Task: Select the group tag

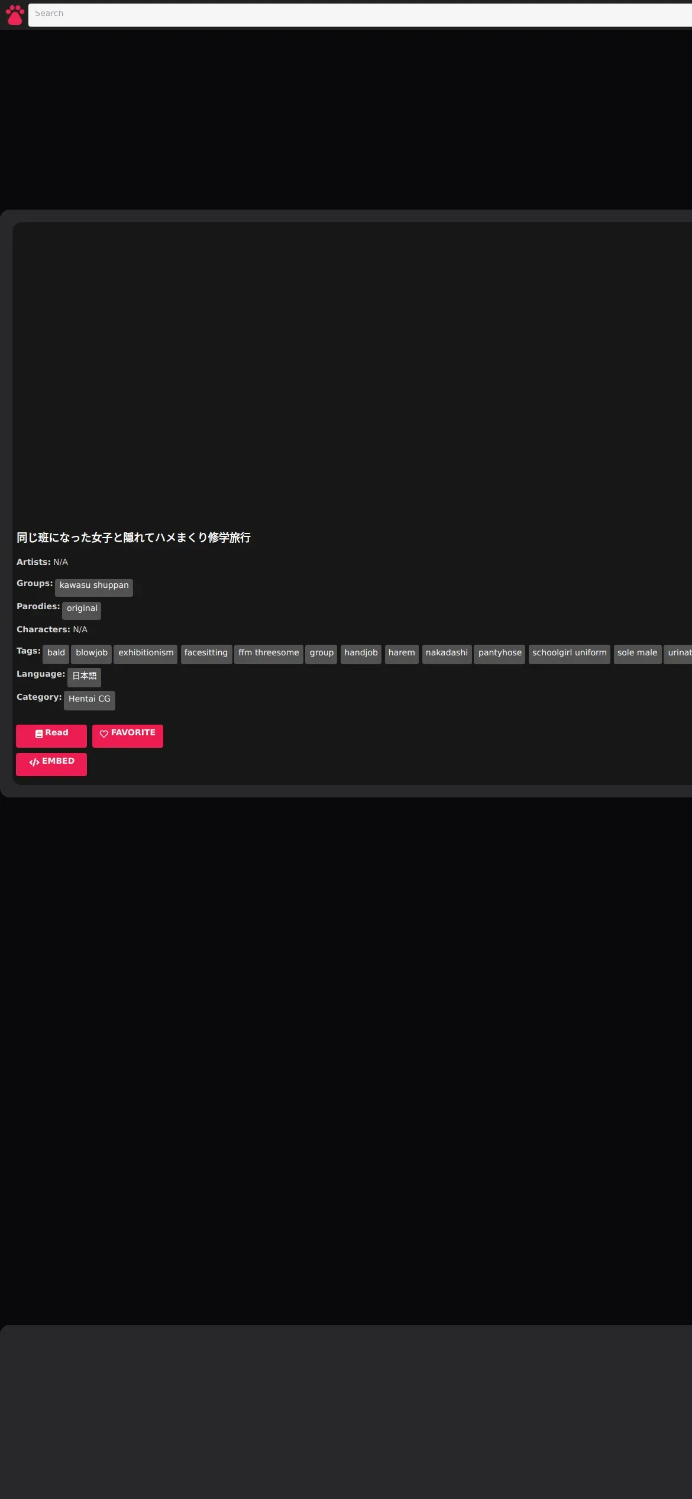Action: 321,654
